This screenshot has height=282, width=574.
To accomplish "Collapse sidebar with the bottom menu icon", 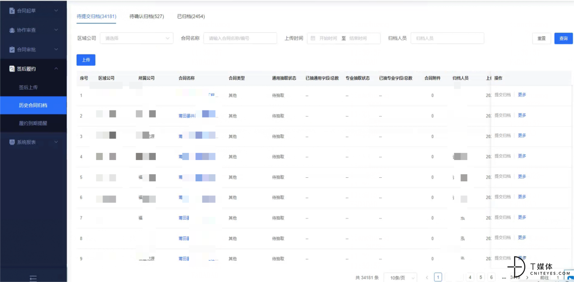I will point(33,278).
